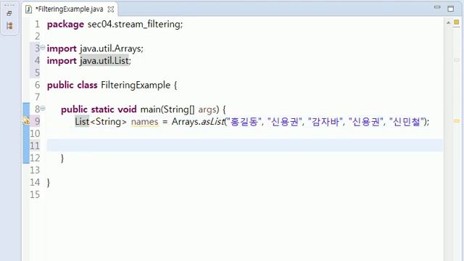Maximize the editor area
The width and height of the screenshot is (464, 261).
[450, 9]
